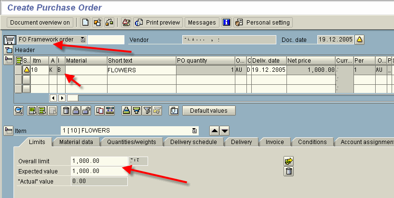
Task: Open Personal setting
Action: coord(263,22)
